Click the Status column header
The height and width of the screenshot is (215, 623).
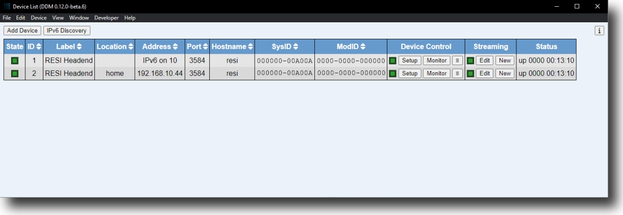546,47
